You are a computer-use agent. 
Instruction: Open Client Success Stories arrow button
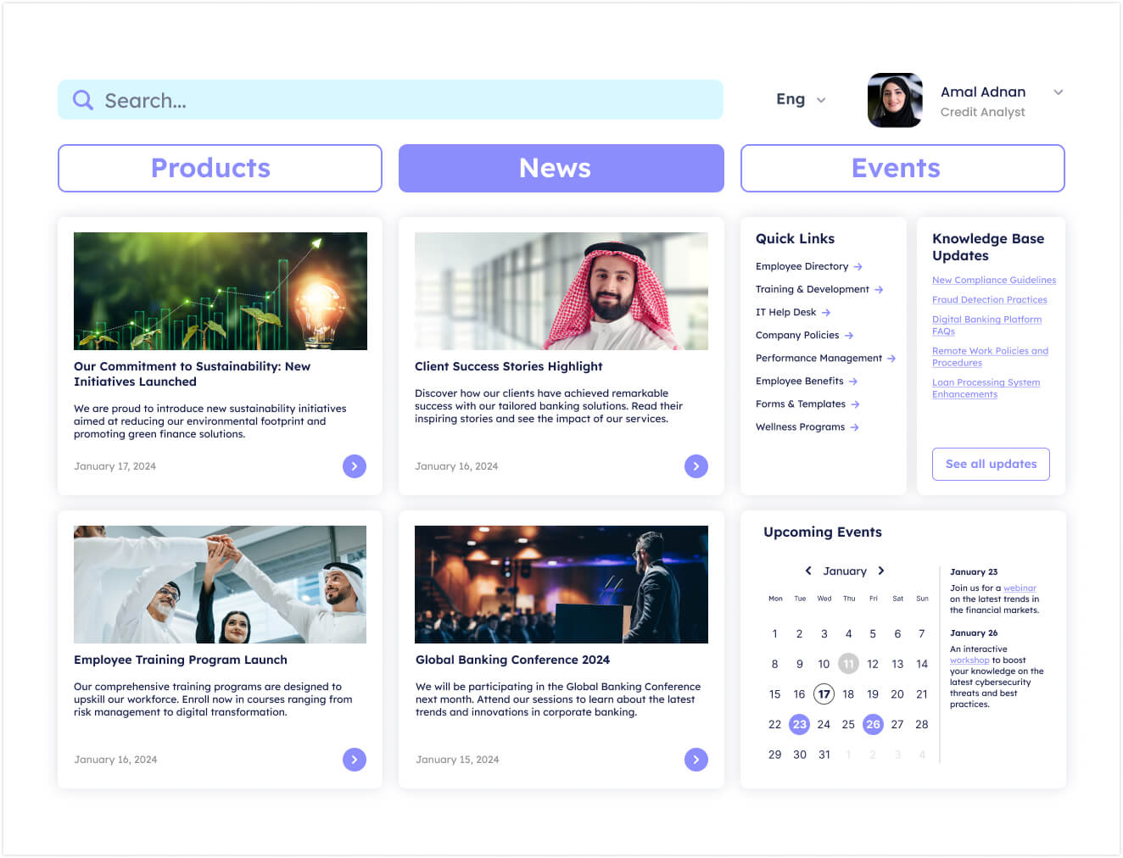[696, 466]
